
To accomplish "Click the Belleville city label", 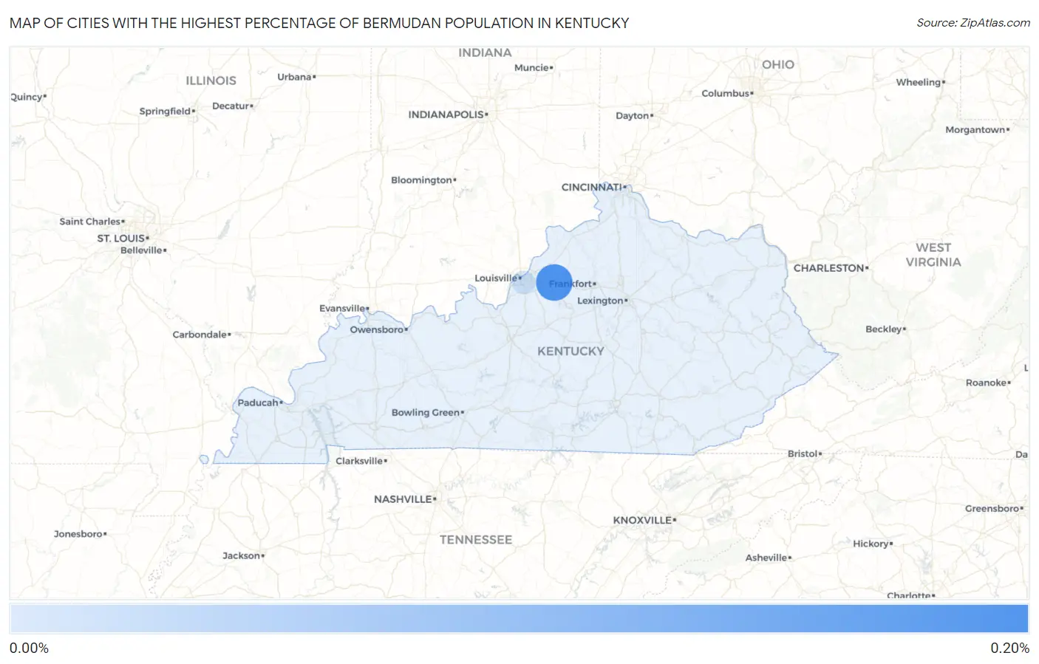I will tap(142, 250).
